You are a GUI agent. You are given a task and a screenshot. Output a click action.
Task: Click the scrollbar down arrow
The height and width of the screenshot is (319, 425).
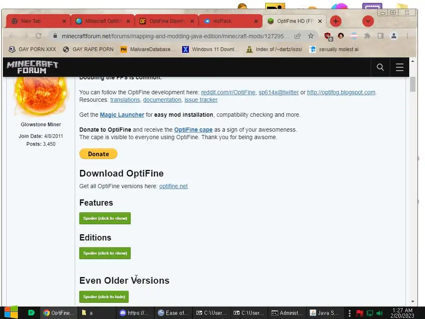click(x=413, y=302)
